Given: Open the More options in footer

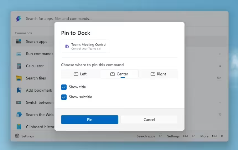Looking at the screenshot, I should click(x=204, y=136).
